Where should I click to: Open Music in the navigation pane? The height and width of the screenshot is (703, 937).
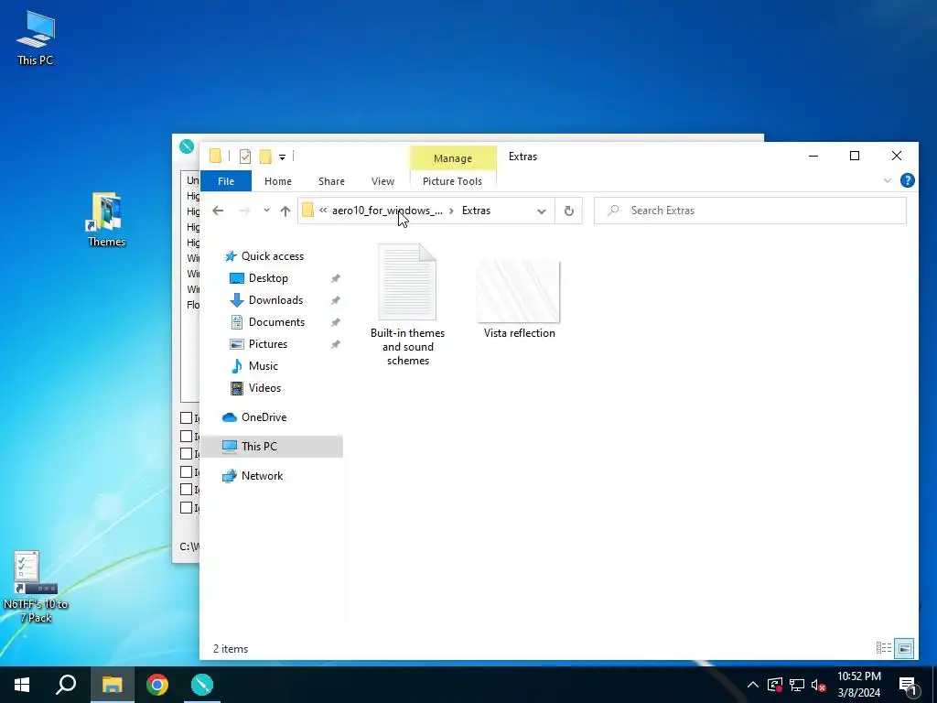(x=263, y=366)
